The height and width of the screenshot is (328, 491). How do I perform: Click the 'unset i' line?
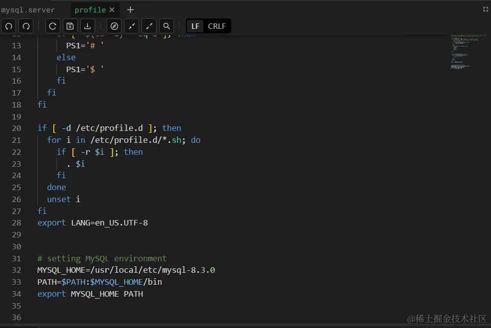pos(64,199)
